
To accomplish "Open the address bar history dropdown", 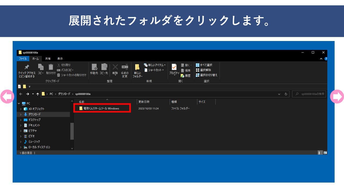I will (x=279, y=94).
